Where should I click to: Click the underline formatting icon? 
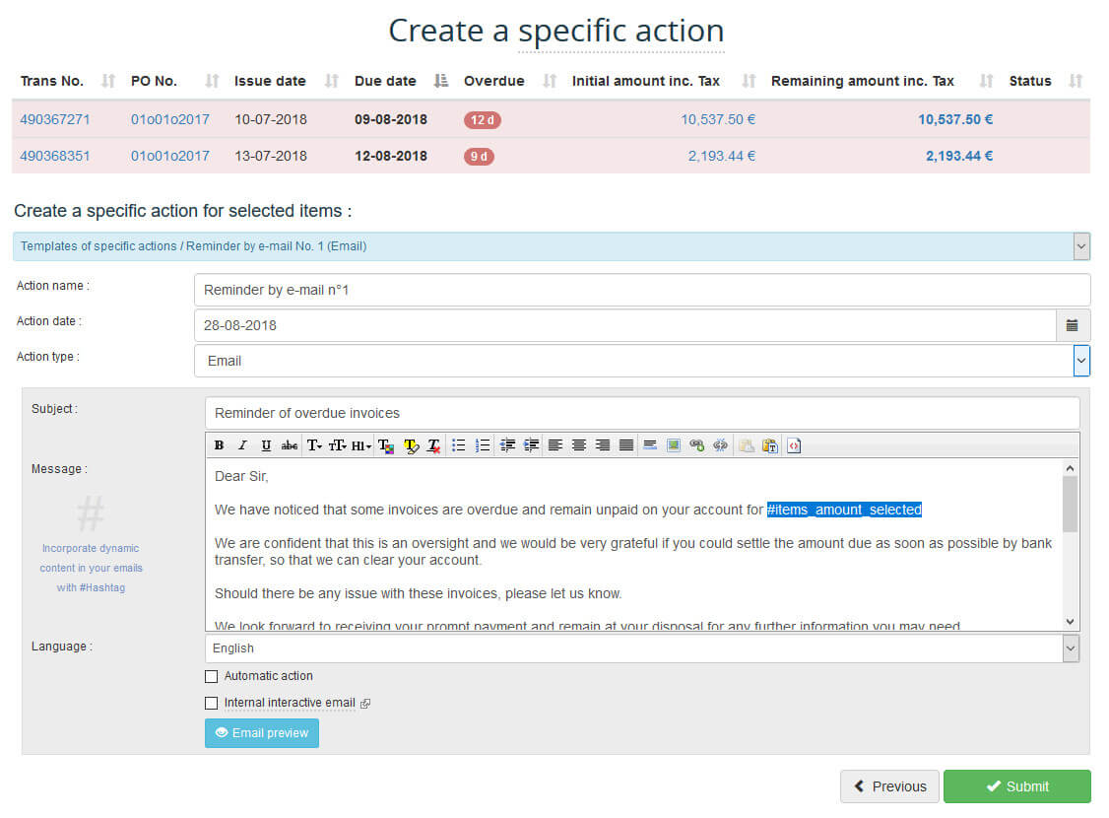pyautogui.click(x=266, y=445)
